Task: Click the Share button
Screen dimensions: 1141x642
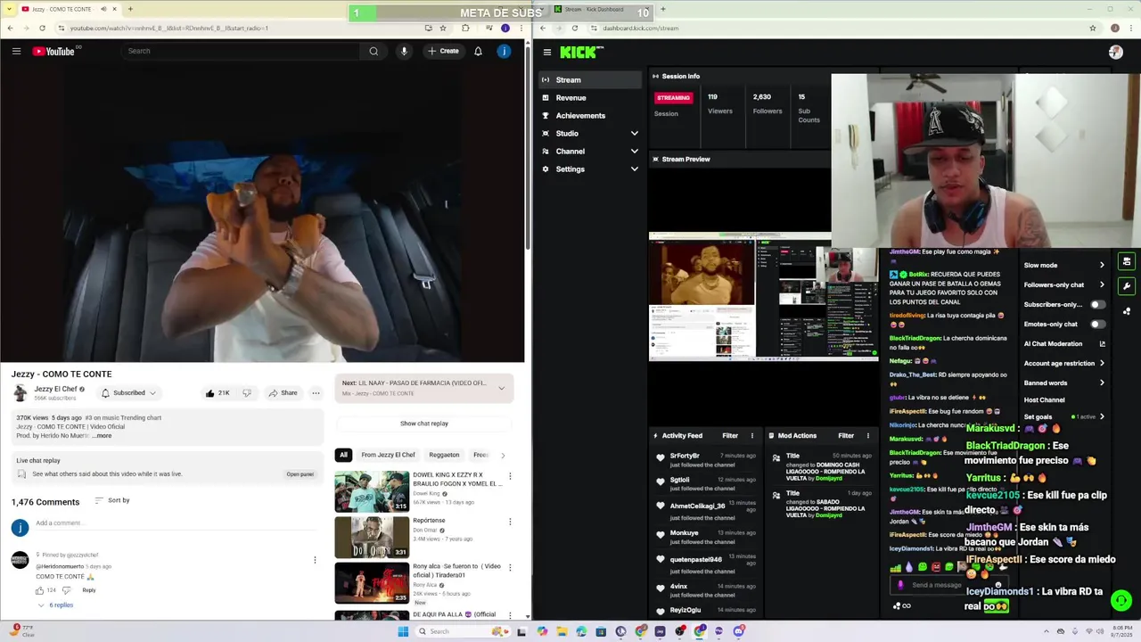Action: tap(282, 392)
